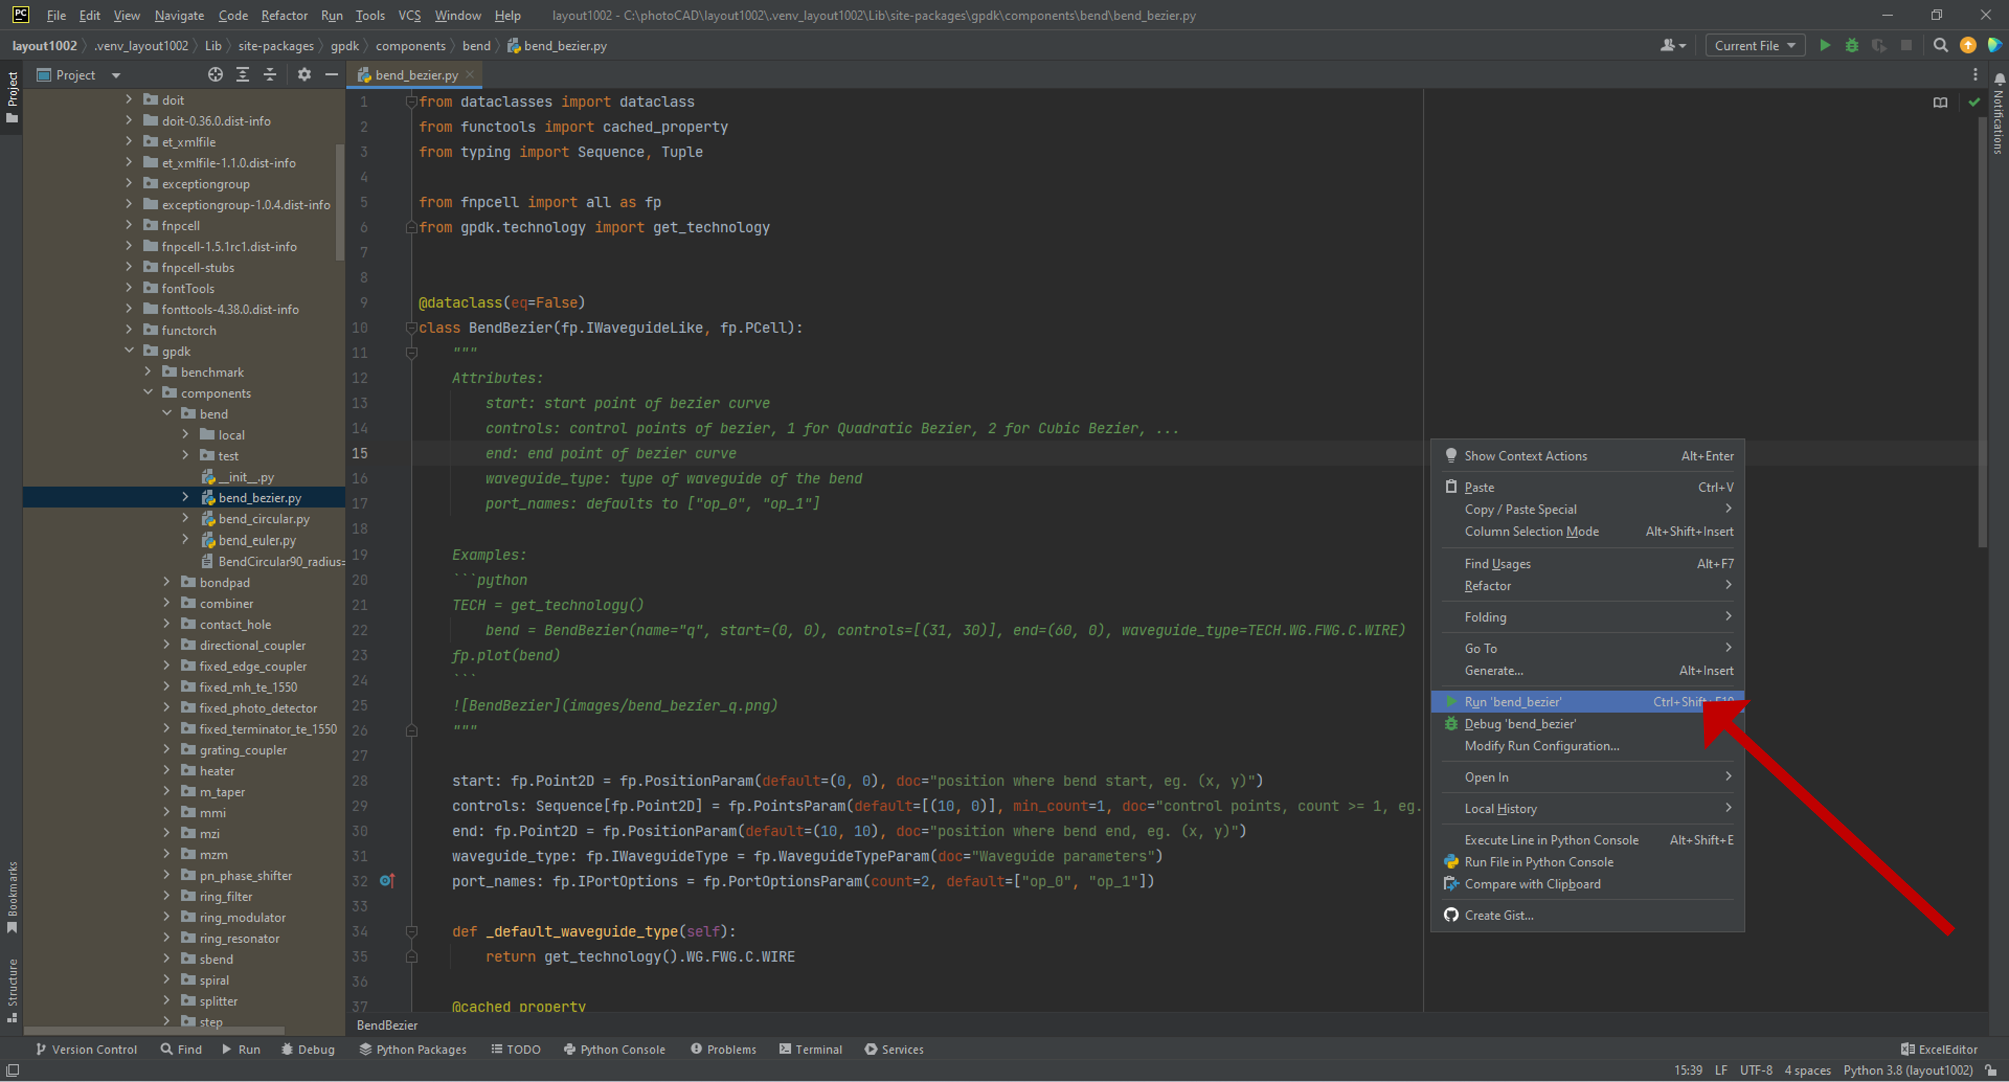Toggle Reader Mode with the book icon
Image resolution: width=2009 pixels, height=1082 pixels.
pos(1940,102)
